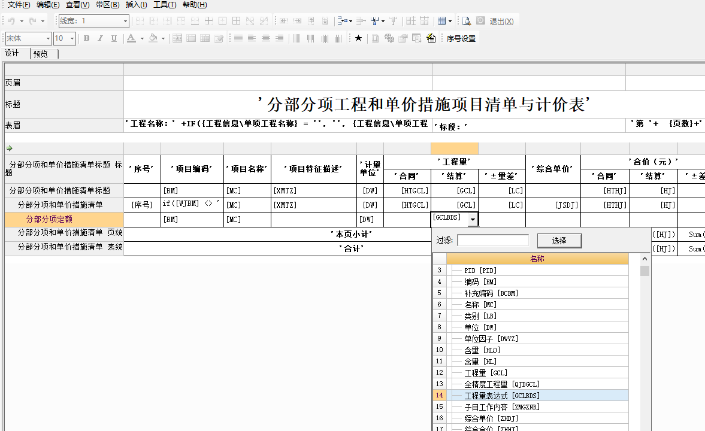Click the blue column-split icon
Screen dimensions: 705x431
click(374, 21)
